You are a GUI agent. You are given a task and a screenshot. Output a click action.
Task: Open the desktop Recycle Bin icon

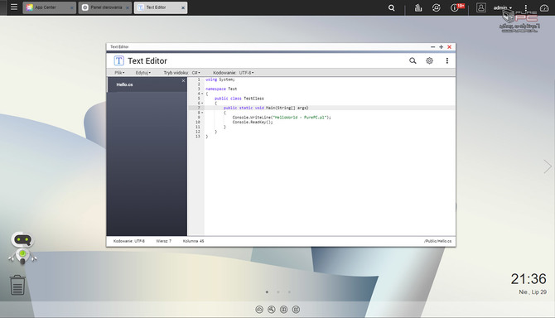click(17, 285)
